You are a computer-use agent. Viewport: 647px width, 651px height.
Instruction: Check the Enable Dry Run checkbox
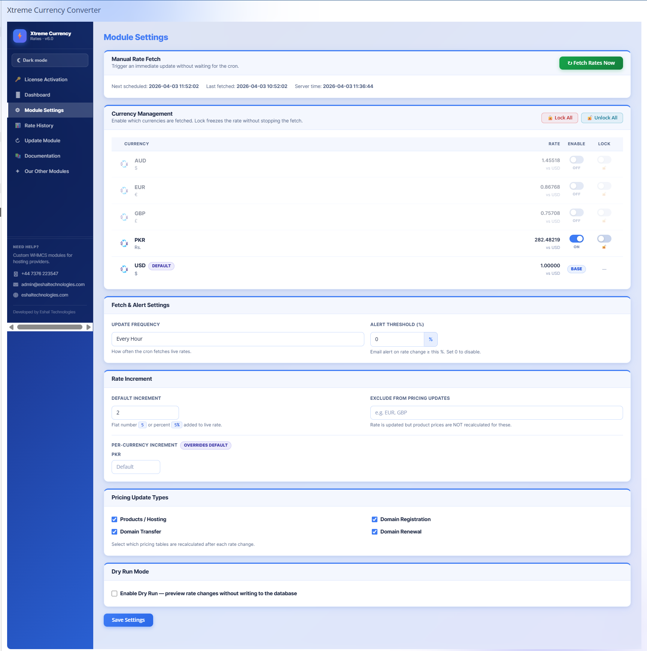coord(115,593)
